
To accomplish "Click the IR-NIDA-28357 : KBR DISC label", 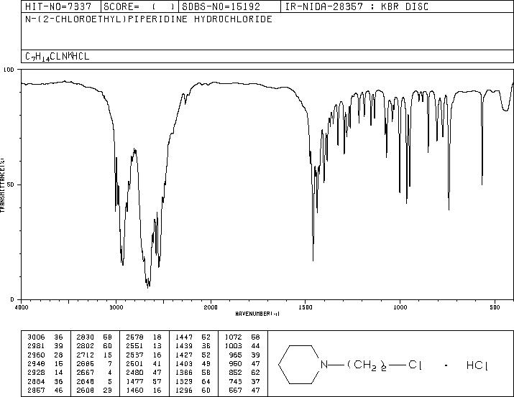I will 357,6.
